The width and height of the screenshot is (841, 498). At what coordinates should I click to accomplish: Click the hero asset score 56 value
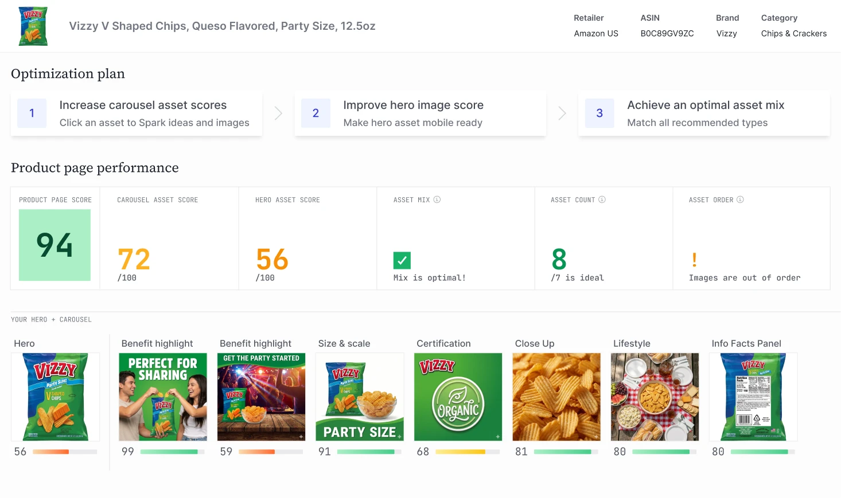click(x=272, y=259)
